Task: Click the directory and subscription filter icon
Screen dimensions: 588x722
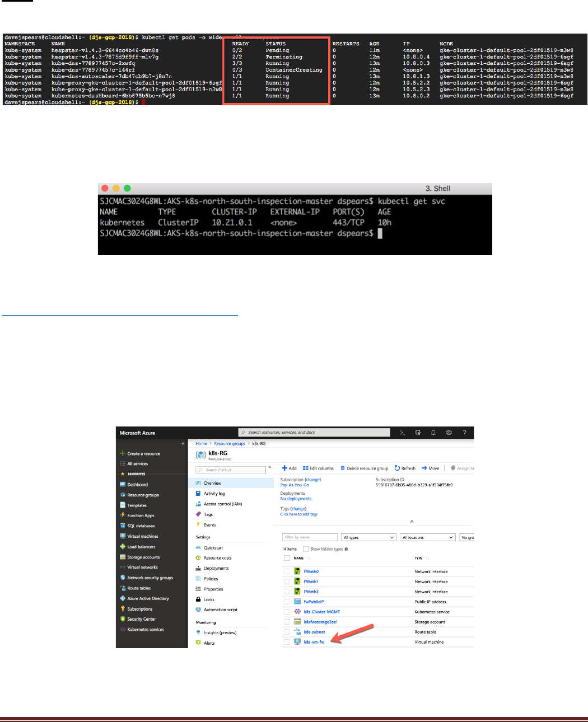Action: pyautogui.click(x=418, y=433)
